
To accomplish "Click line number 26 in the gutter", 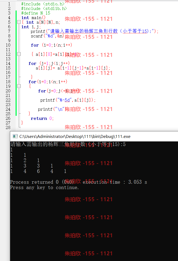I will [8, 118].
